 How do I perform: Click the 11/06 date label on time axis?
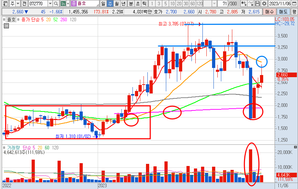(x=283, y=185)
